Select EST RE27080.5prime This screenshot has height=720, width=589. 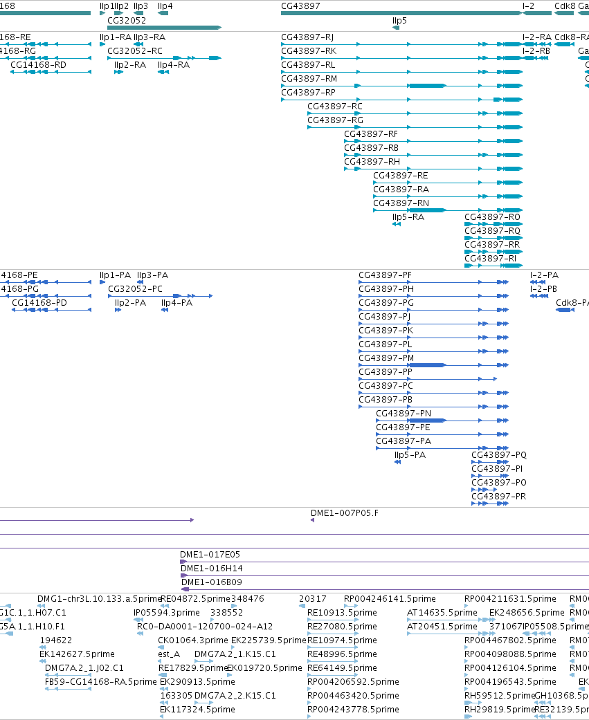[343, 626]
